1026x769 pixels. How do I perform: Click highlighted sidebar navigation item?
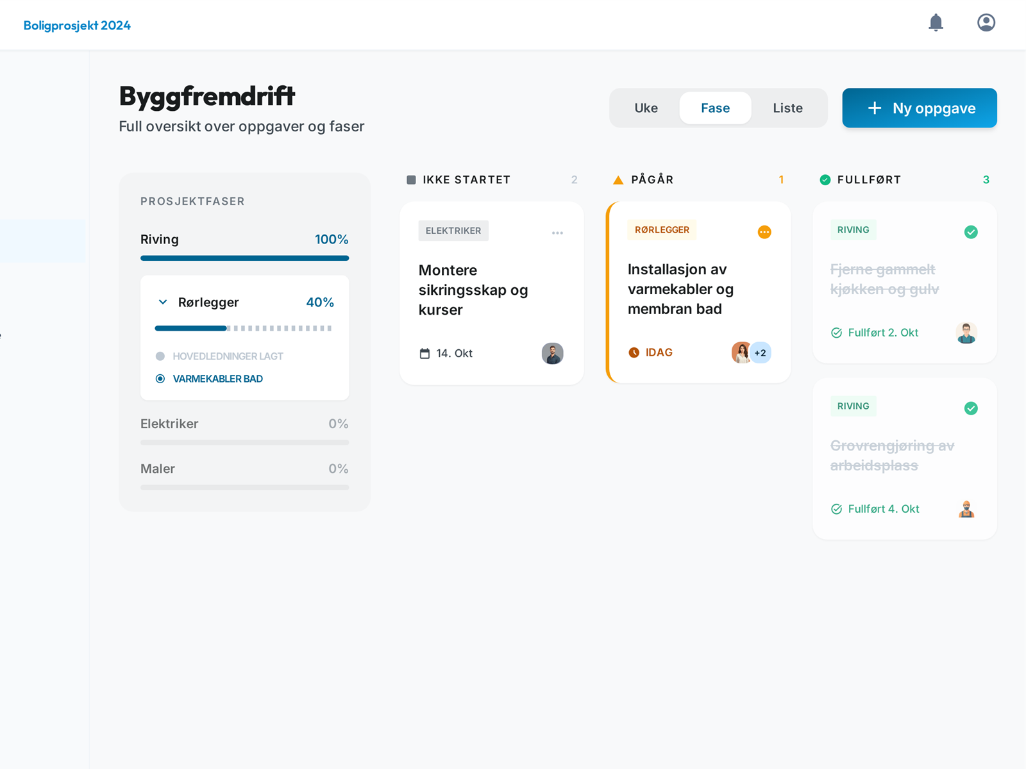[42, 241]
